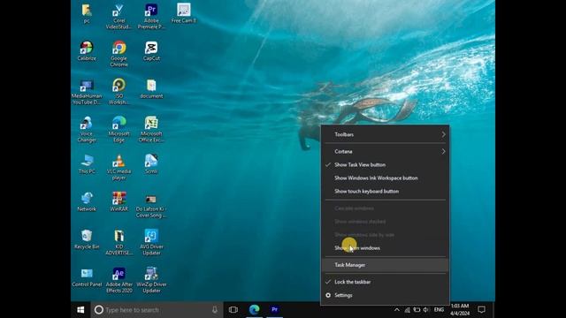Select the ISO Workshop desktop icon
The height and width of the screenshot is (318, 566).
click(x=119, y=92)
